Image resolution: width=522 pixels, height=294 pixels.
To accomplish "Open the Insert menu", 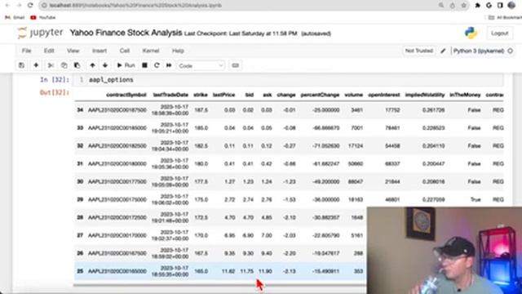I will pos(100,51).
